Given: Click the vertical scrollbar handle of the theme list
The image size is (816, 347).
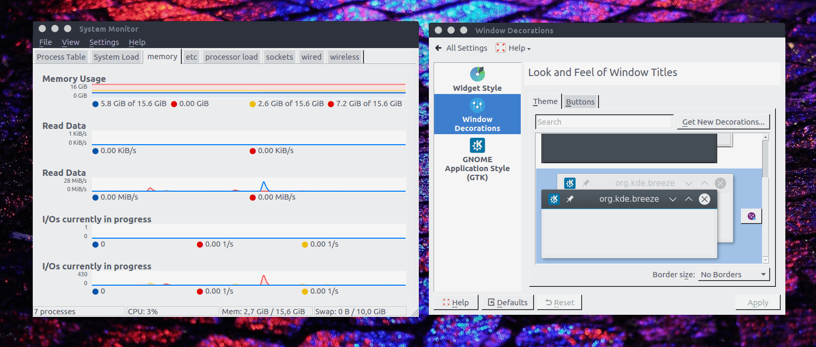Looking at the screenshot, I should coord(765,158).
